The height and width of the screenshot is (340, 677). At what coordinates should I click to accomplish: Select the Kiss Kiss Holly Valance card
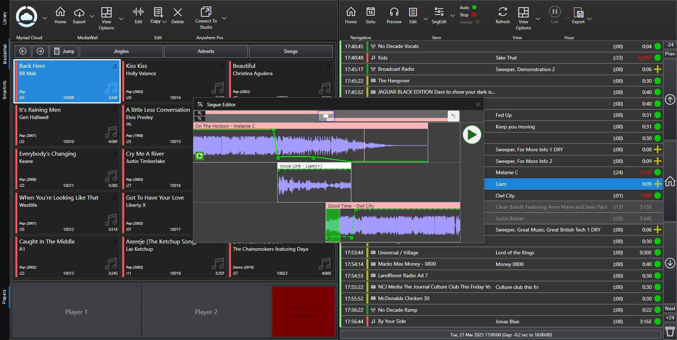[x=174, y=81]
